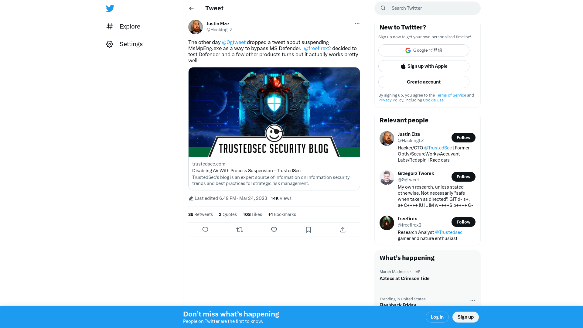Click the more options ellipsis icon

pos(357,24)
